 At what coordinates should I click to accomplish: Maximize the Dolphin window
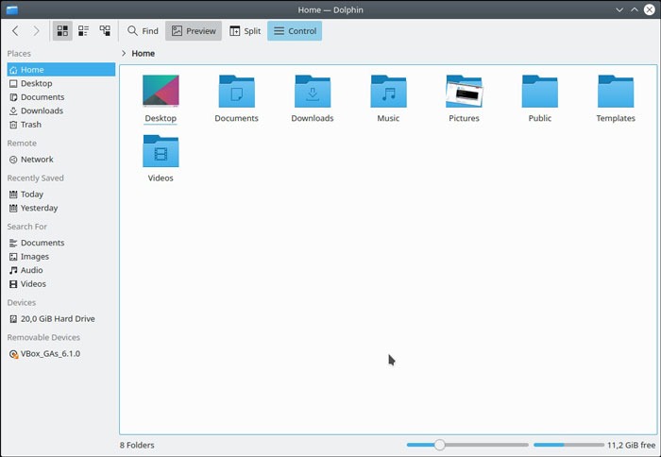(x=635, y=9)
